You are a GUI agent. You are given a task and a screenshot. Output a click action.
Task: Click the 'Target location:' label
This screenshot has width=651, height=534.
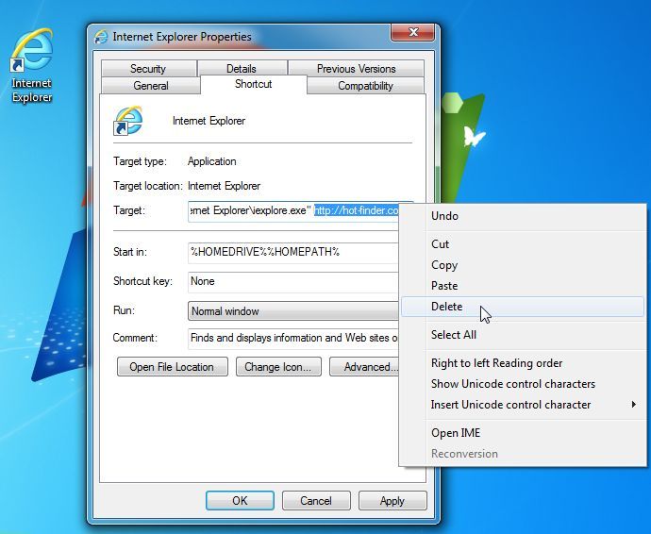point(148,186)
